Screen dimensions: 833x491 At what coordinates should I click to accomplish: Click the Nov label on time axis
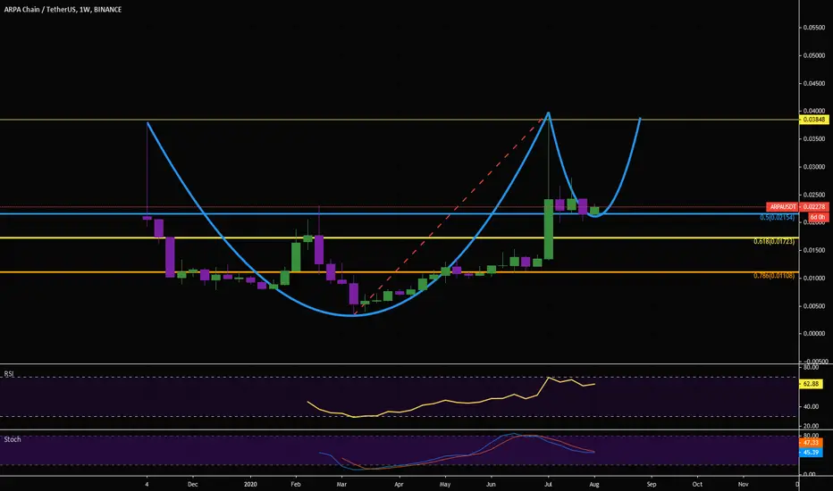coord(744,484)
